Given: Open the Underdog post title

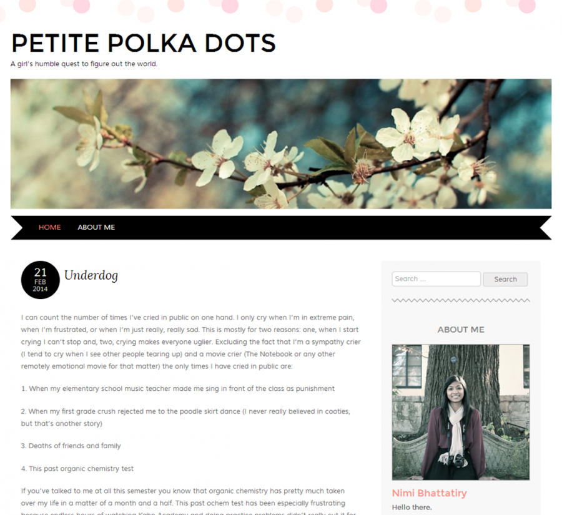Looking at the screenshot, I should click(x=91, y=275).
